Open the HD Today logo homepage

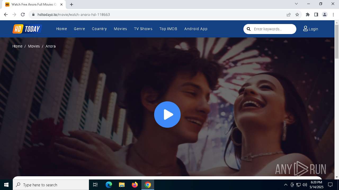pyautogui.click(x=27, y=29)
